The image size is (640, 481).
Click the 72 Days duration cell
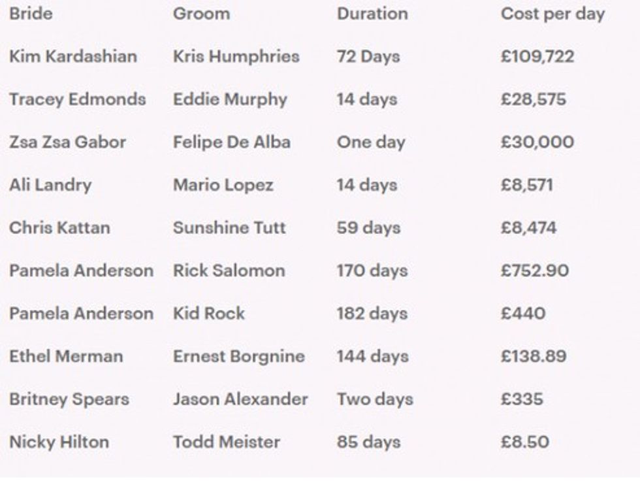click(x=368, y=56)
